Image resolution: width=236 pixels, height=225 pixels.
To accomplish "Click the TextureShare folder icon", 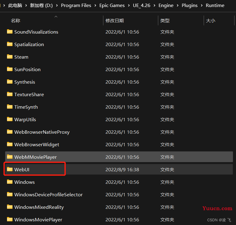I will point(10,94).
